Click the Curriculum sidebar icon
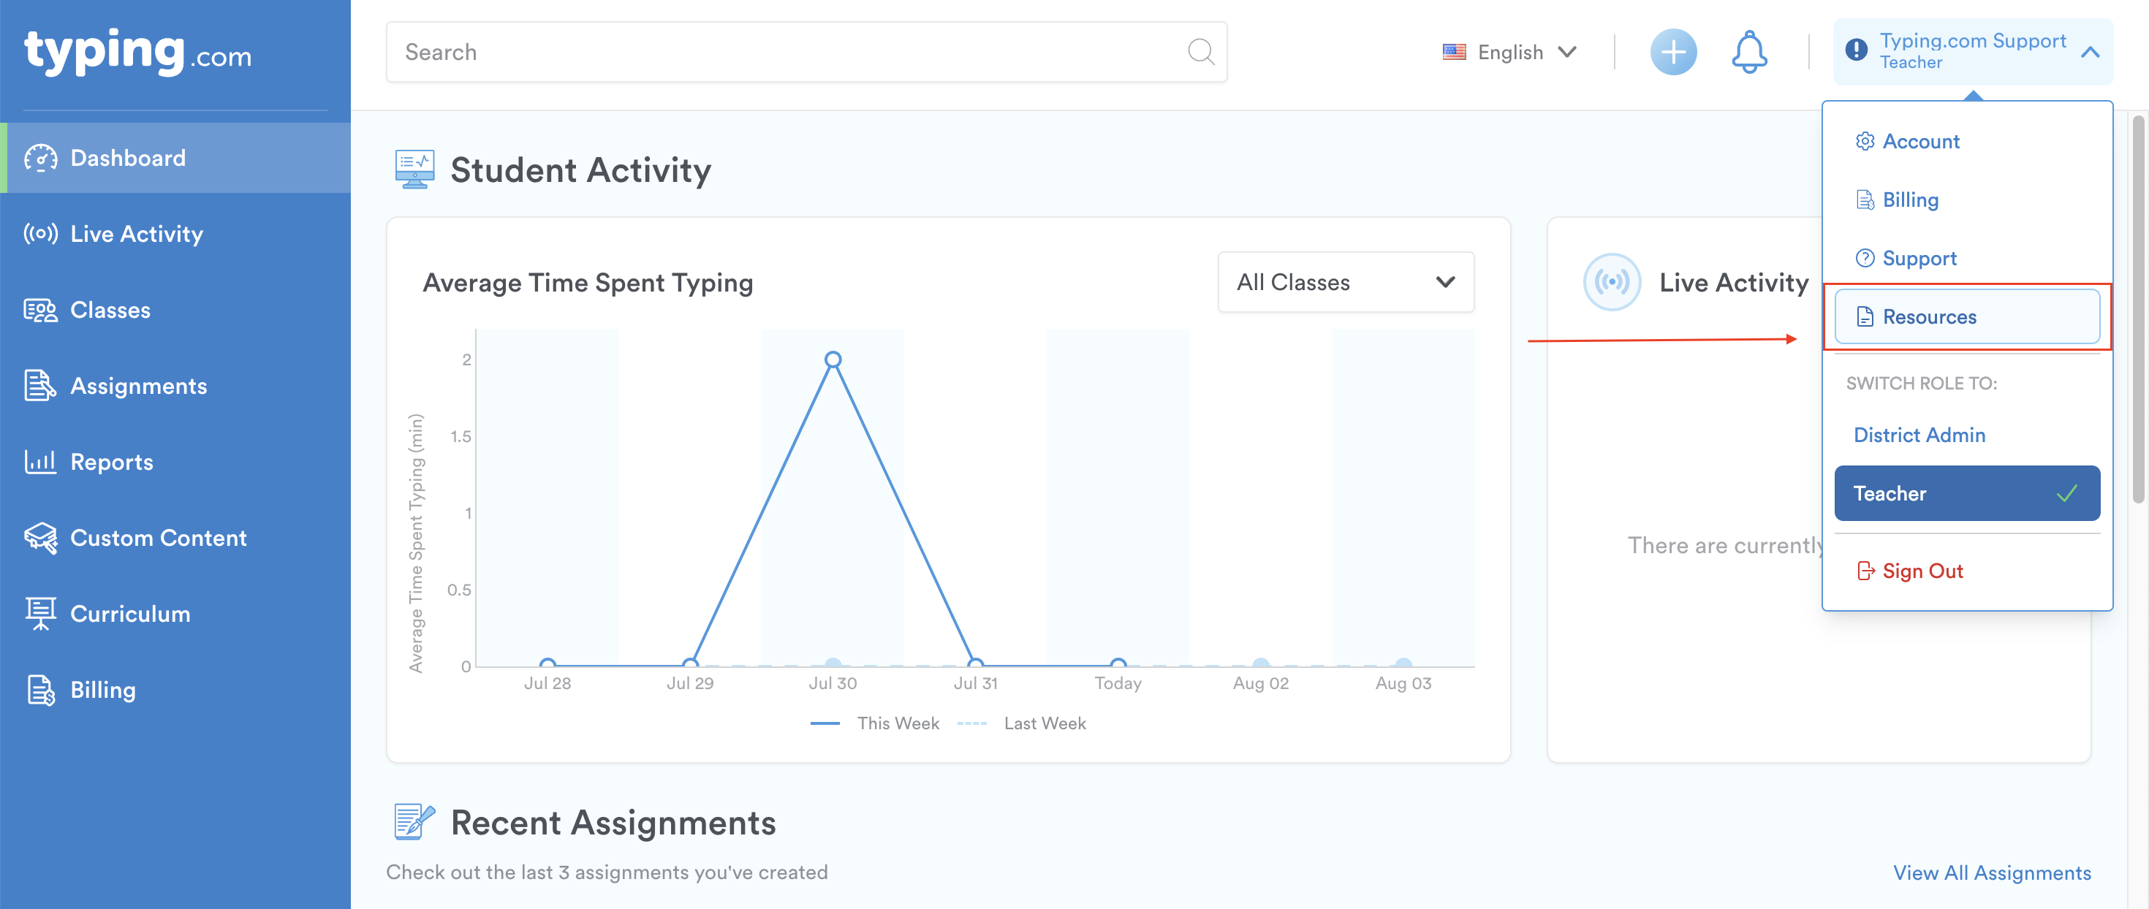Image resolution: width=2149 pixels, height=909 pixels. coord(40,614)
